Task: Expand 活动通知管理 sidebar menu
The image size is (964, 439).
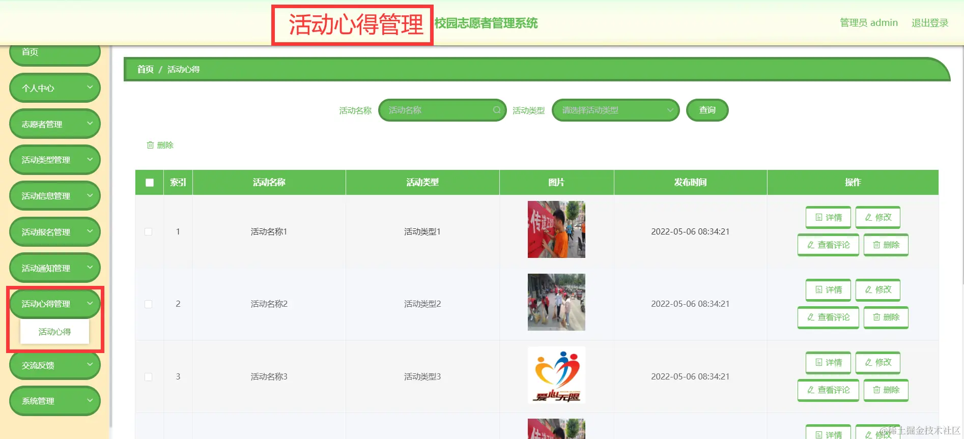Action: pyautogui.click(x=55, y=268)
